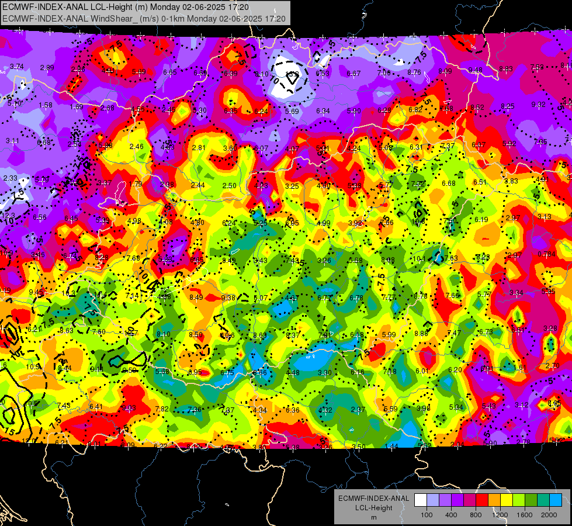Click the wind shear value '9.38'

[x=228, y=298]
